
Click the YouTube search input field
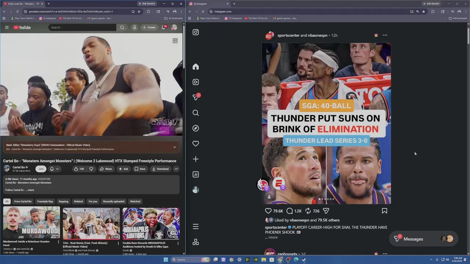point(82,27)
